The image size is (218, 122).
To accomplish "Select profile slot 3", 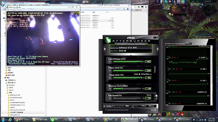I will coord(118,106).
